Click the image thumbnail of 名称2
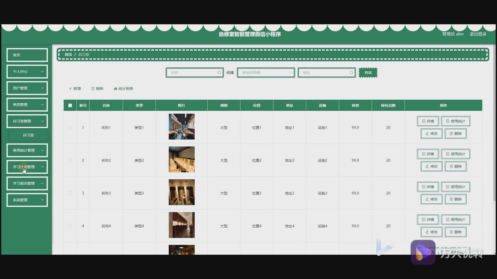Screen dimensions: 497x279 [181, 159]
